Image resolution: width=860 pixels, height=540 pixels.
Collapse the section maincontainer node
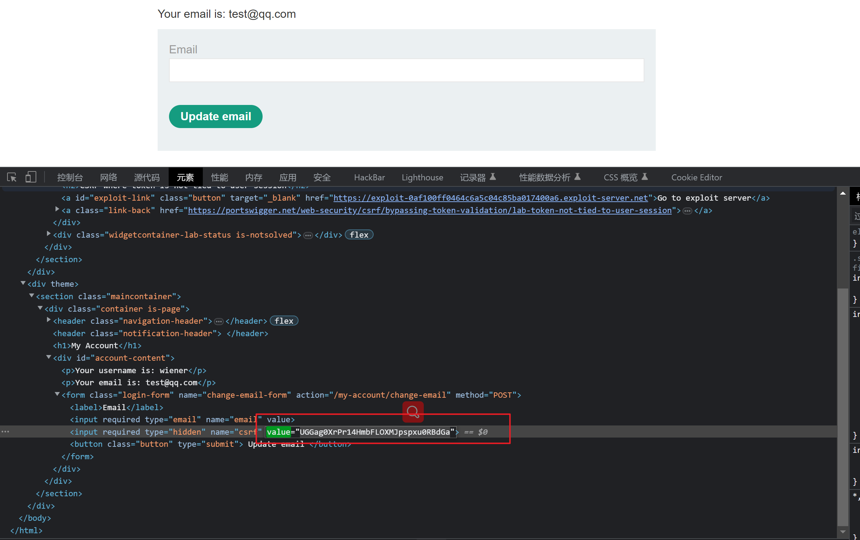click(x=32, y=296)
